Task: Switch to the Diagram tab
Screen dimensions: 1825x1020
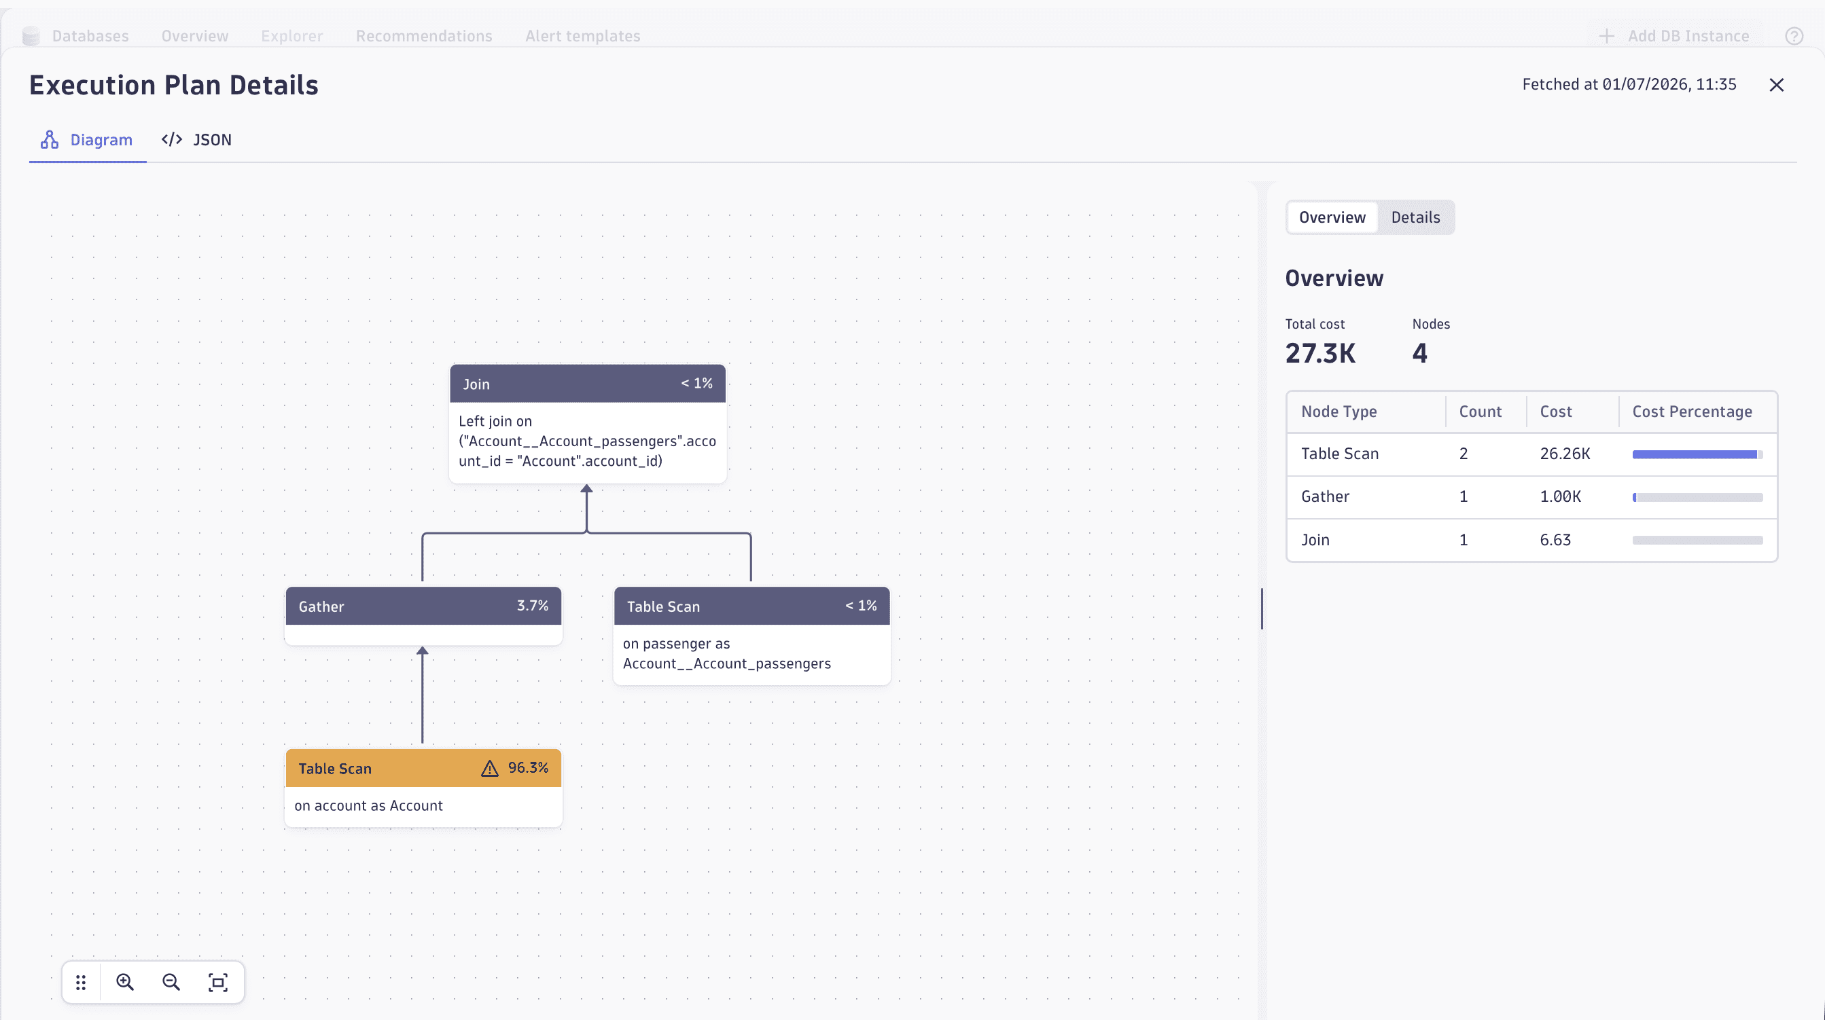Action: (x=87, y=139)
